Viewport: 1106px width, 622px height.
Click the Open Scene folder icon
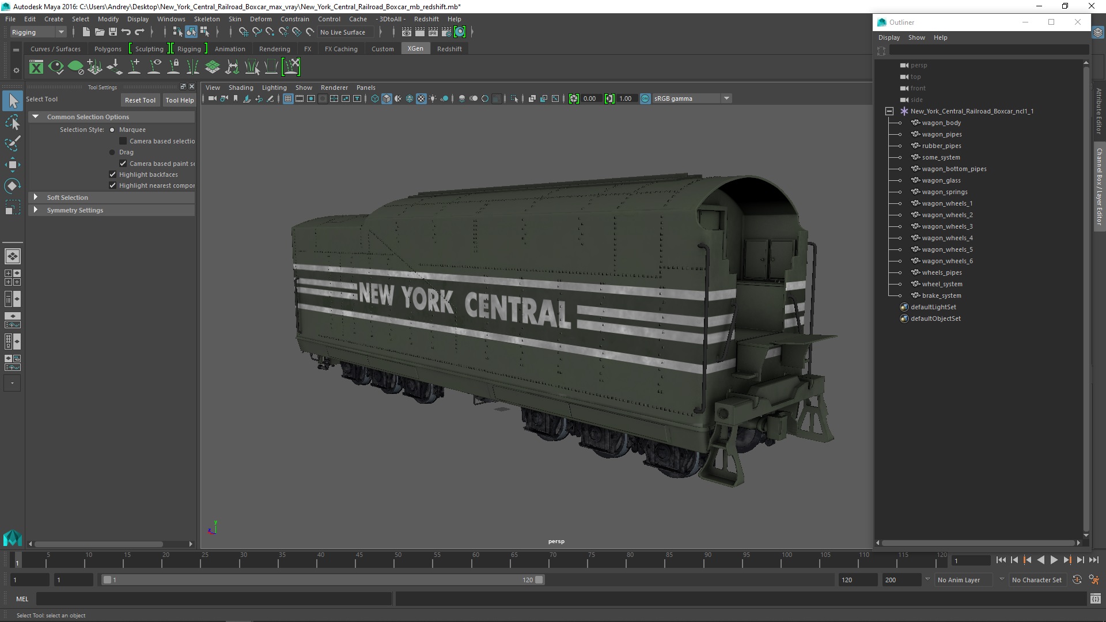99,32
